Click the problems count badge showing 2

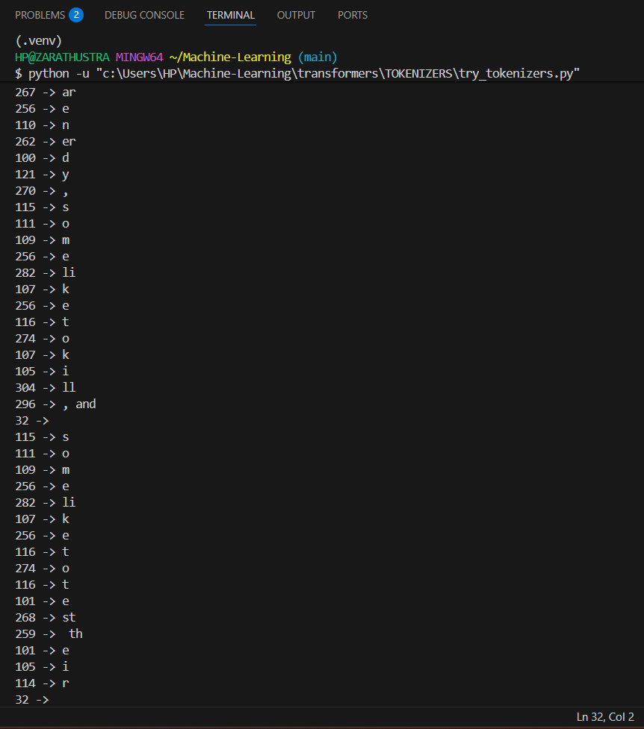point(76,15)
